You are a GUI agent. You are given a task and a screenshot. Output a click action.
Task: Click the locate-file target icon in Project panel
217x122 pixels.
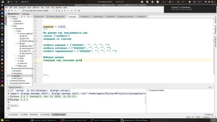click(x=22, y=17)
